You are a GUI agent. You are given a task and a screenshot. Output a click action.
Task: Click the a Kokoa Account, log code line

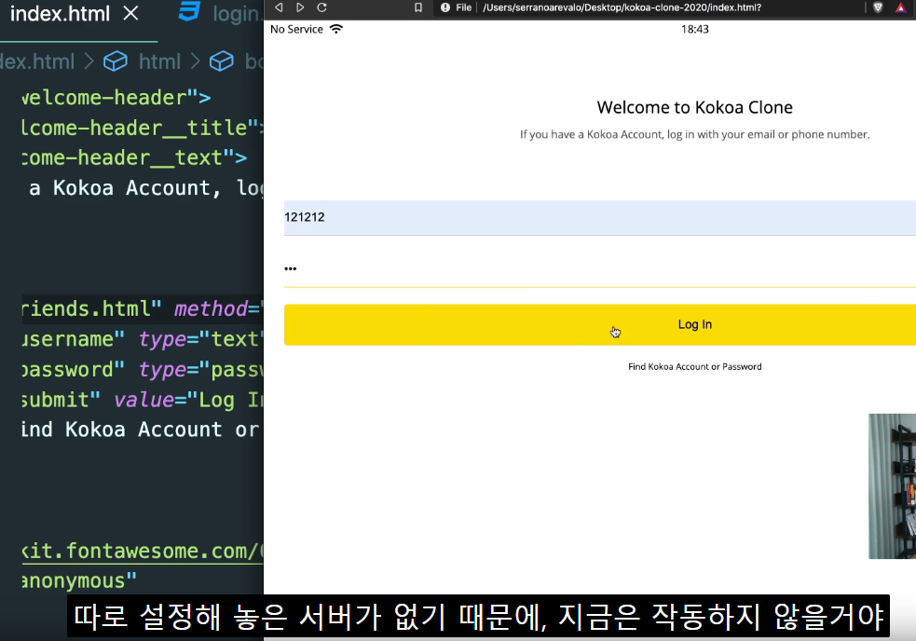pos(146,188)
